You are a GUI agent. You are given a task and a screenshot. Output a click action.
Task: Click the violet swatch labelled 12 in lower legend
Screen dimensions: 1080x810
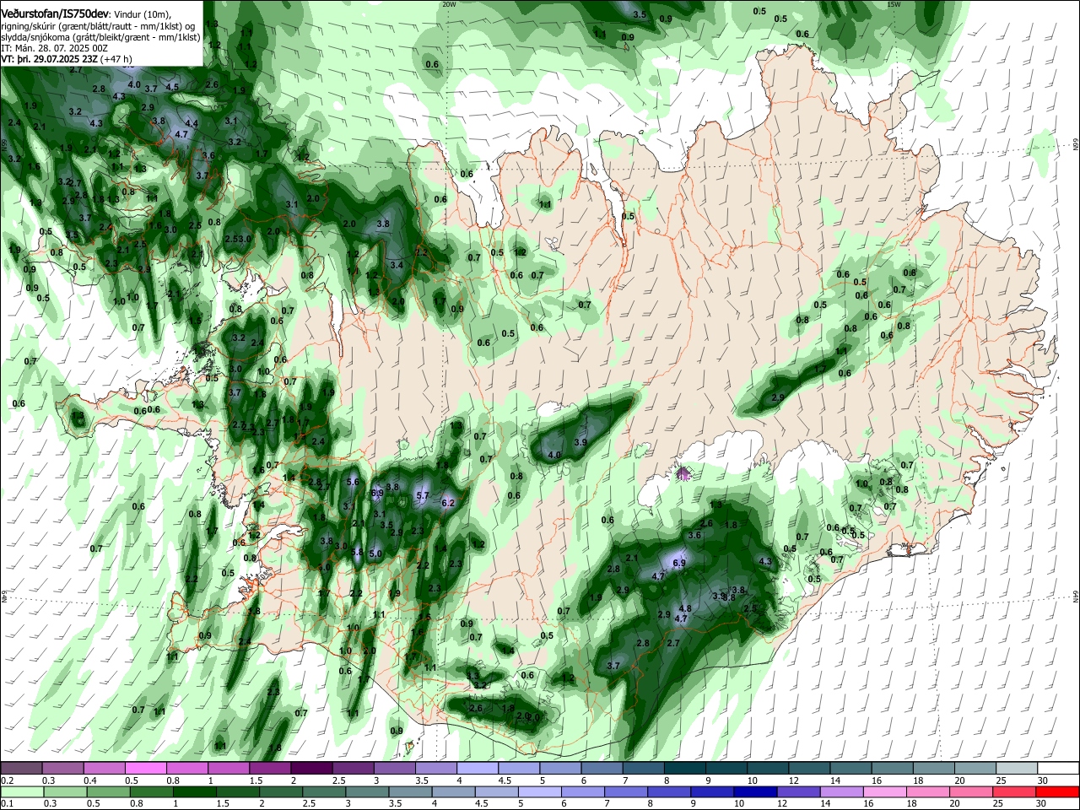pyautogui.click(x=797, y=792)
